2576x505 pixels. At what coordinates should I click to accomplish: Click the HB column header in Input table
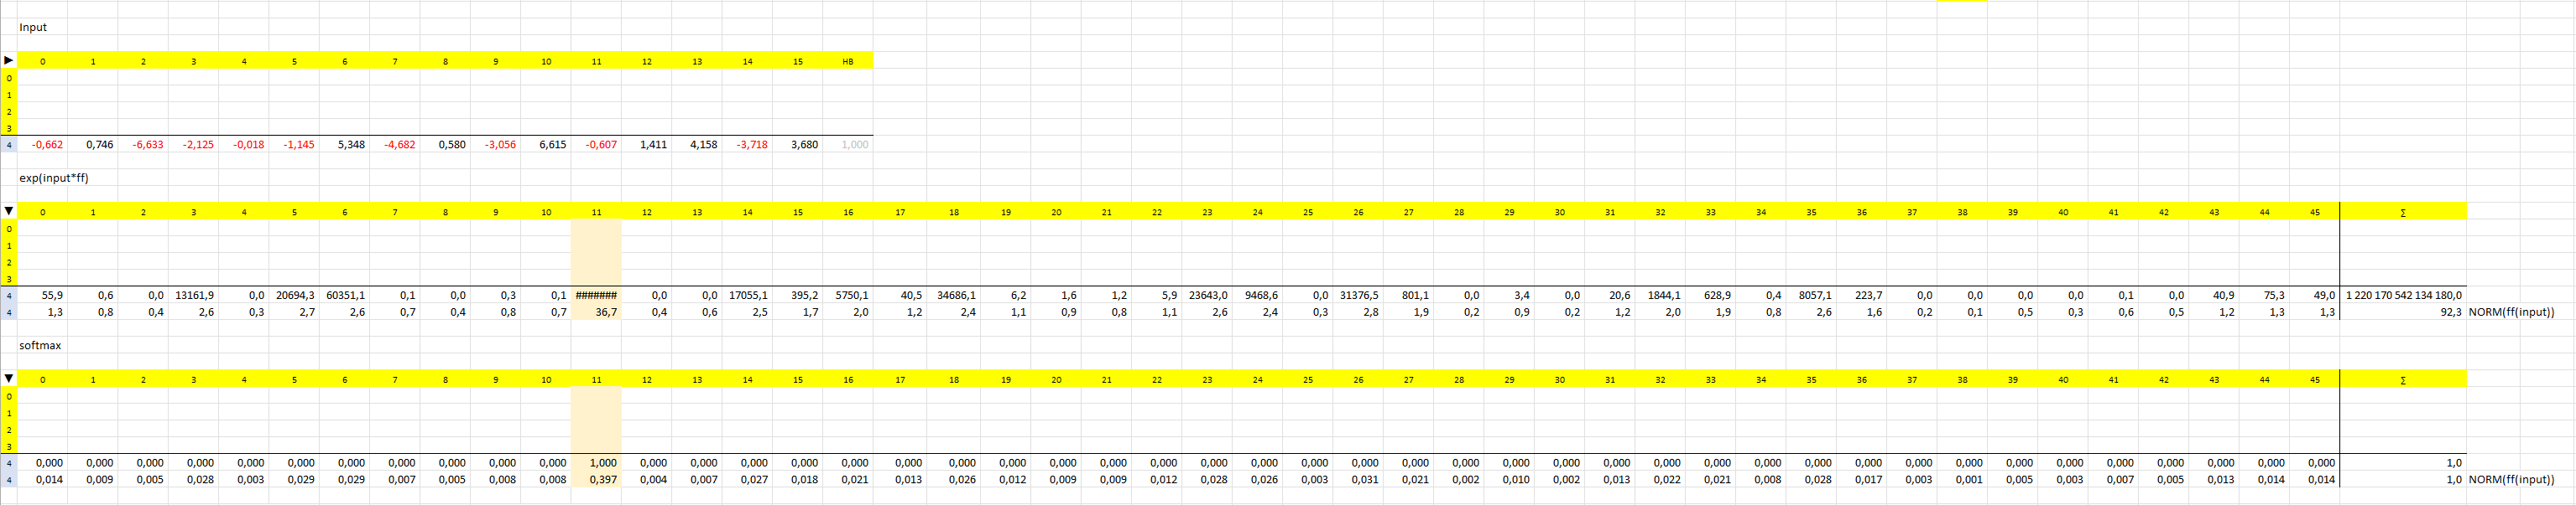[847, 62]
